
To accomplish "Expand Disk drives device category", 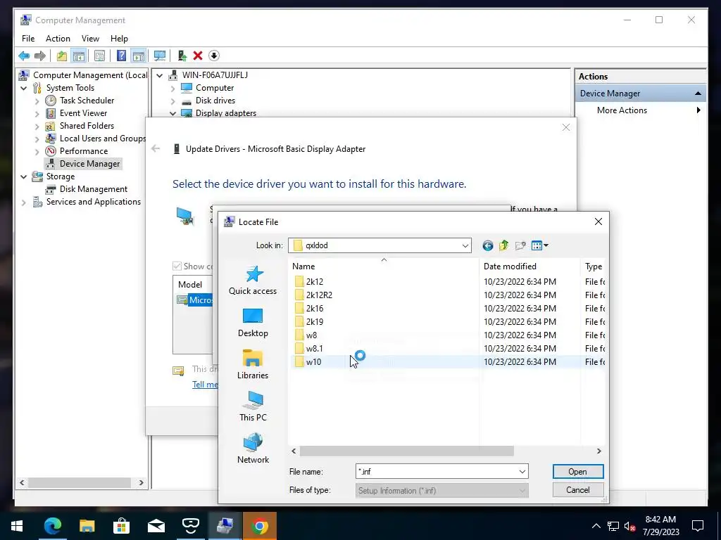I will tap(173, 101).
